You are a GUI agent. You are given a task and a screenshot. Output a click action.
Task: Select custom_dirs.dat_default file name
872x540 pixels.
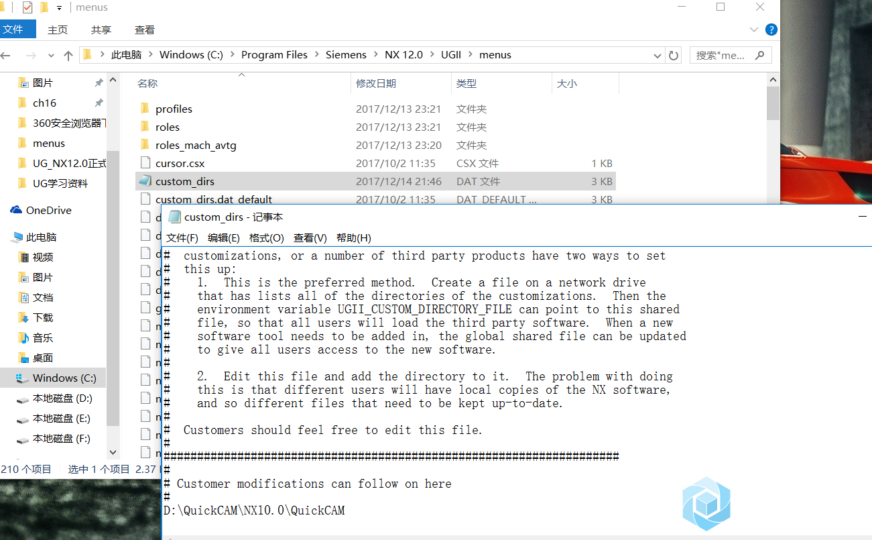click(214, 199)
